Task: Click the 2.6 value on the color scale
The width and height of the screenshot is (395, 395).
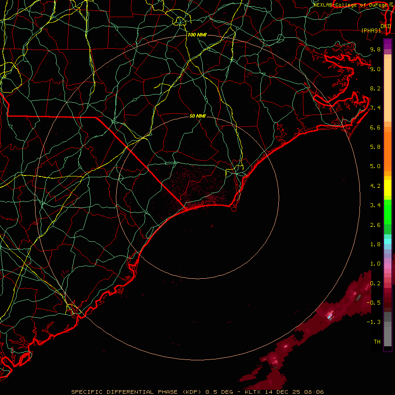Action: (x=375, y=225)
